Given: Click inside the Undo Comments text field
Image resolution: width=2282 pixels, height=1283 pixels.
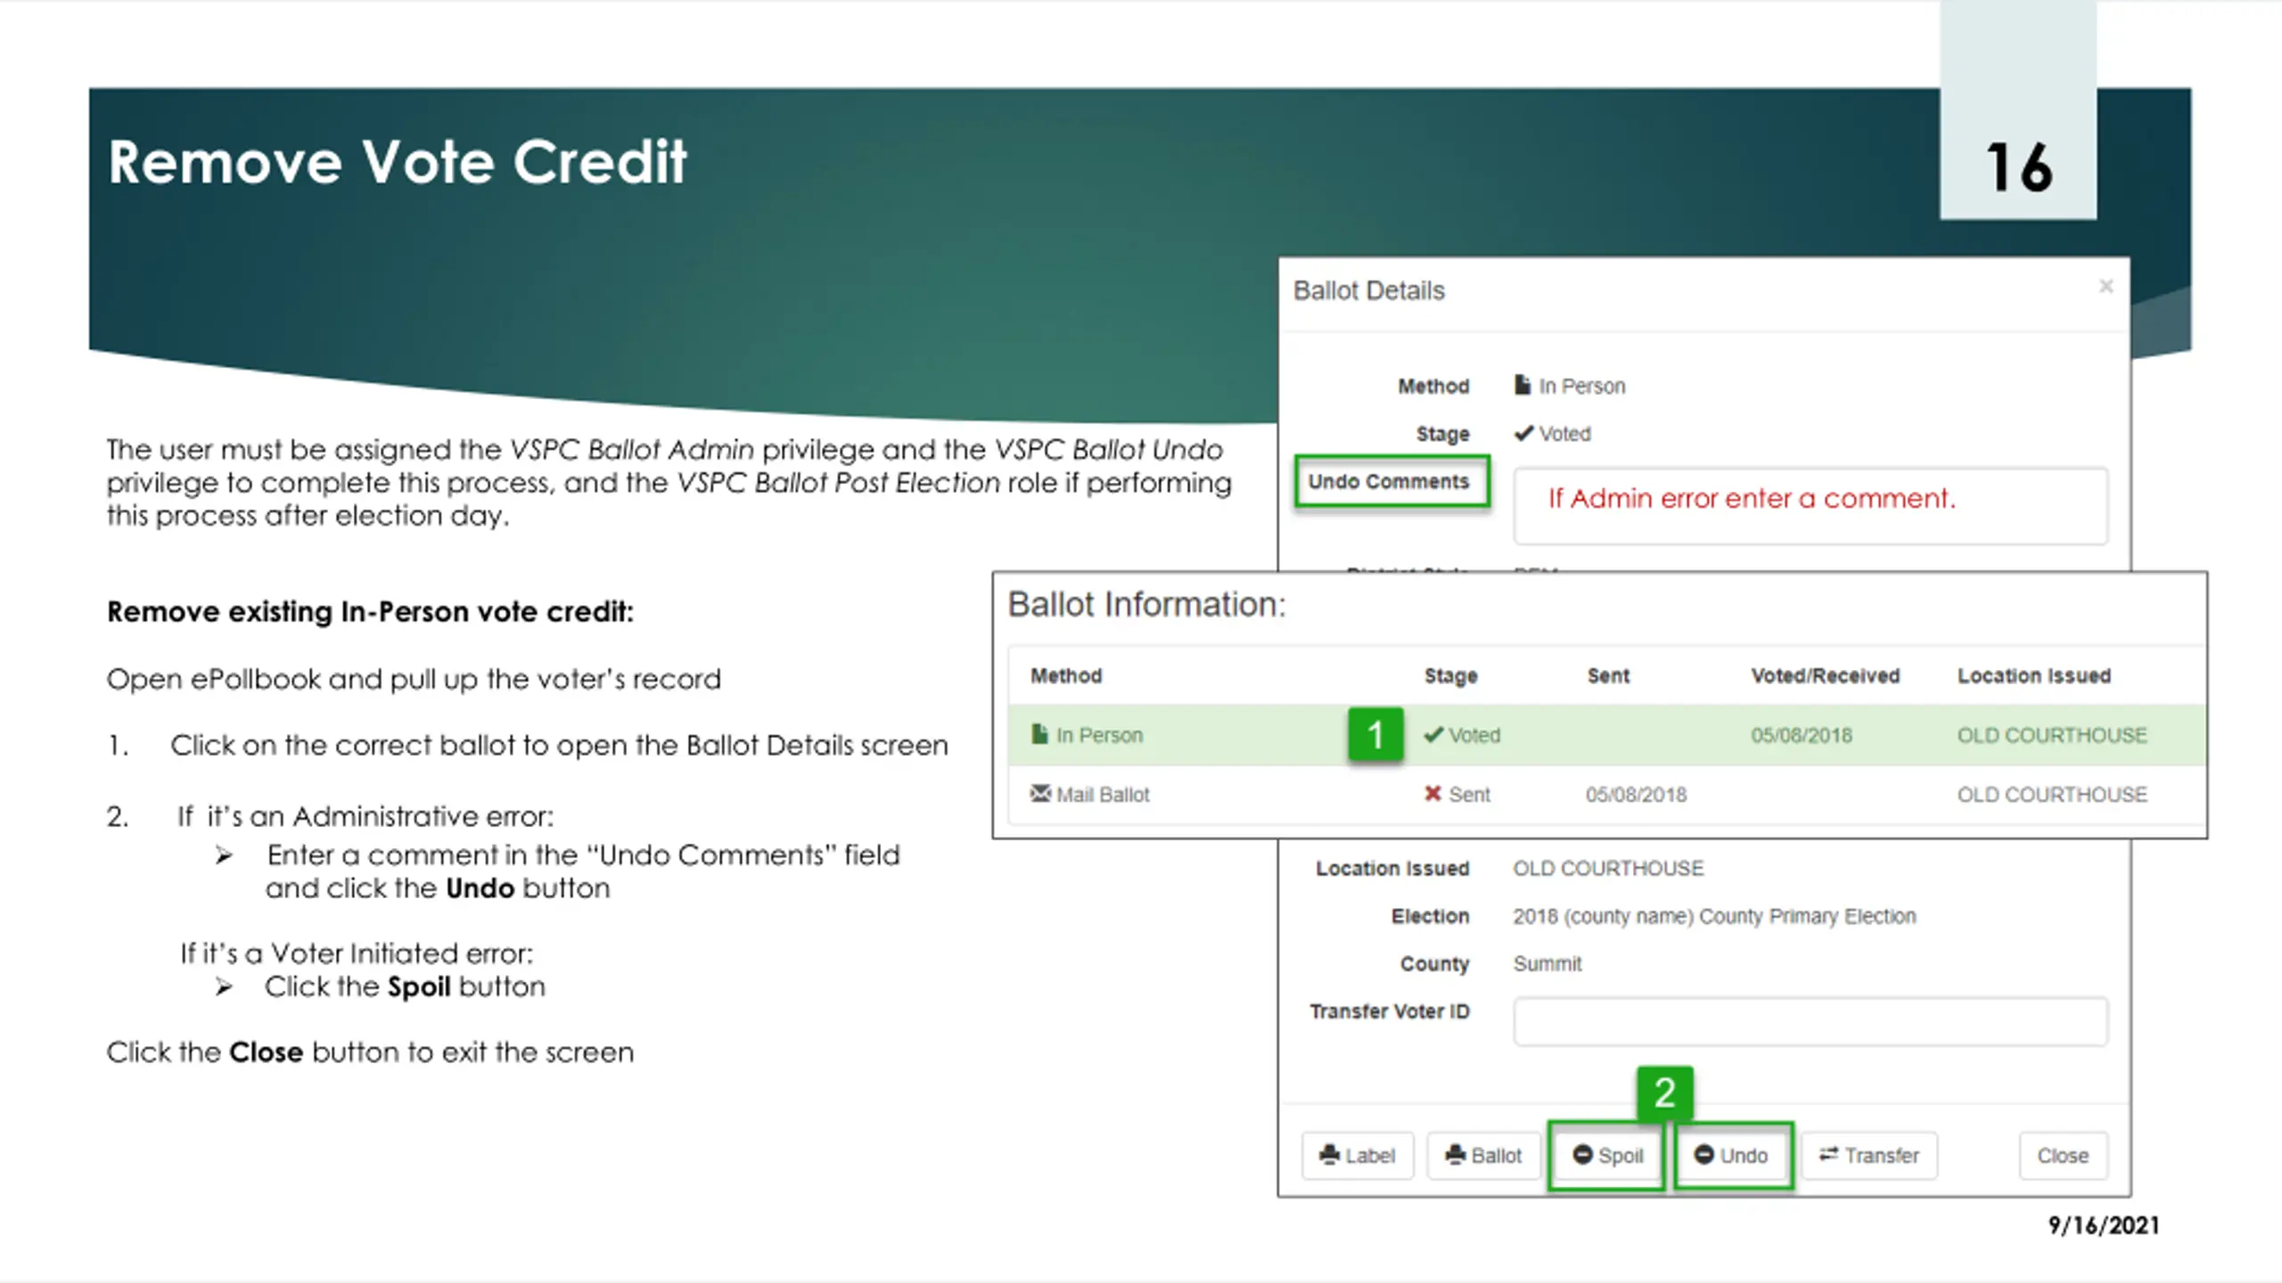Looking at the screenshot, I should point(1810,506).
